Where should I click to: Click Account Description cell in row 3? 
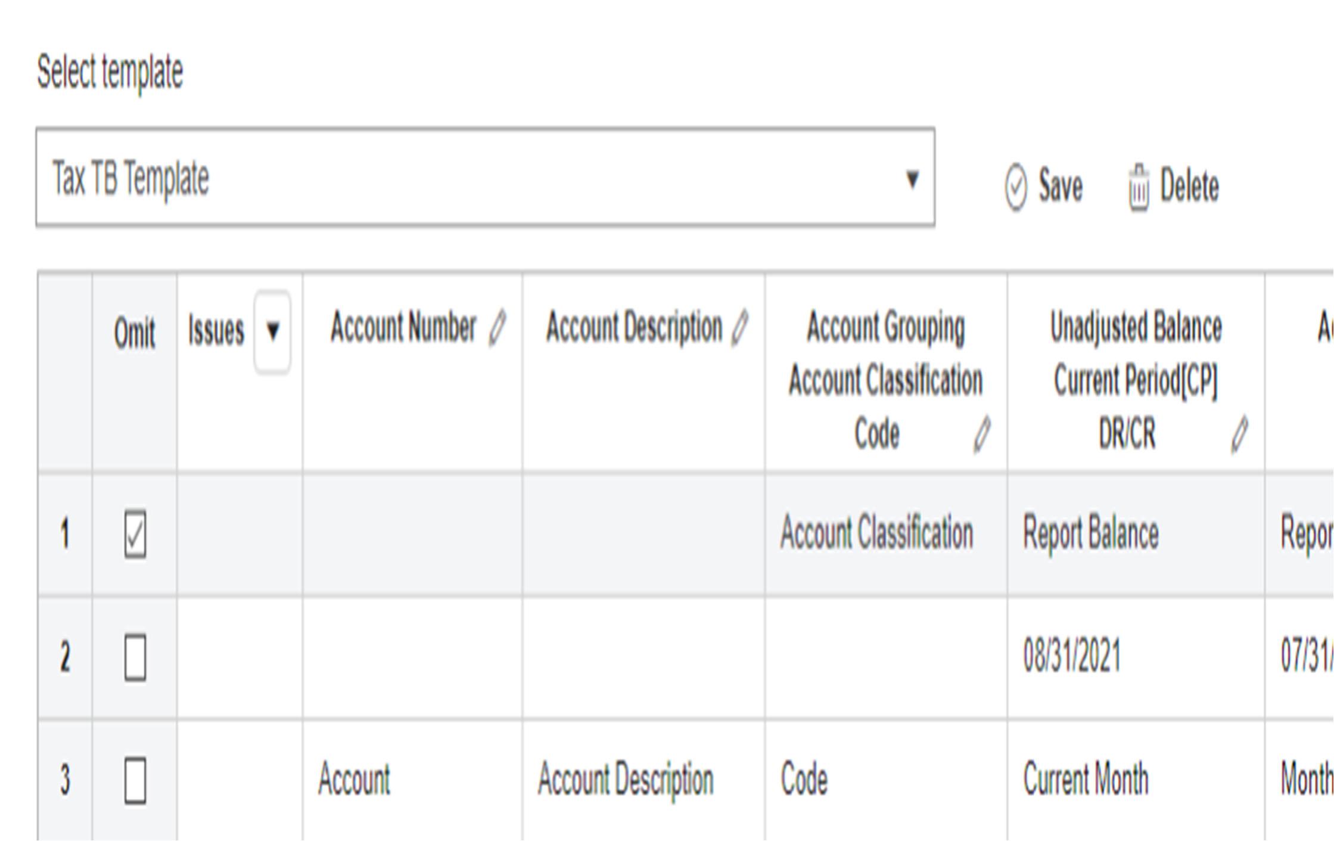click(x=625, y=780)
